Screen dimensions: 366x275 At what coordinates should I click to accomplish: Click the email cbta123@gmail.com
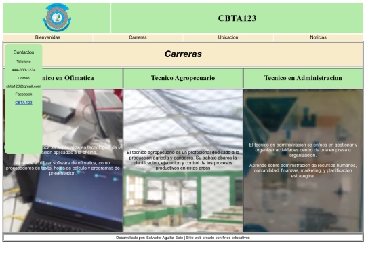[24, 86]
